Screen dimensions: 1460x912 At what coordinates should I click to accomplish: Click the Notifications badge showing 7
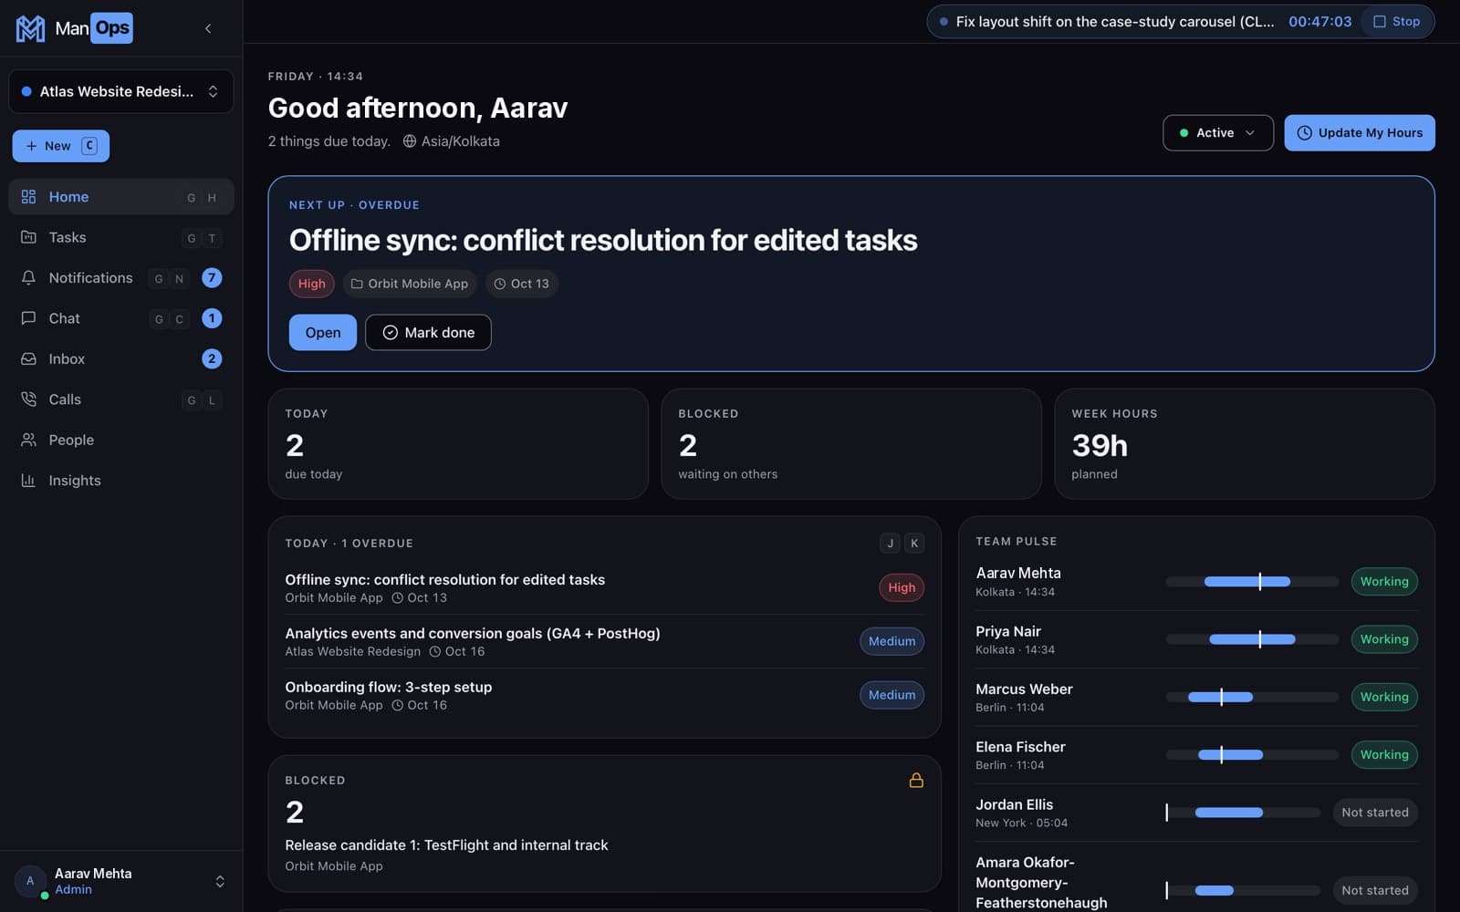[x=212, y=278]
